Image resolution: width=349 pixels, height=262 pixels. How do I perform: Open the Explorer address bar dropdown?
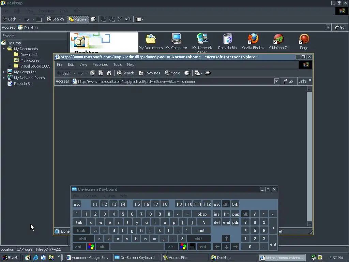[x=328, y=27]
